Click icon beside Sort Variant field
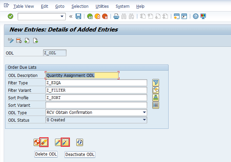The image size is (231, 162). point(156,105)
